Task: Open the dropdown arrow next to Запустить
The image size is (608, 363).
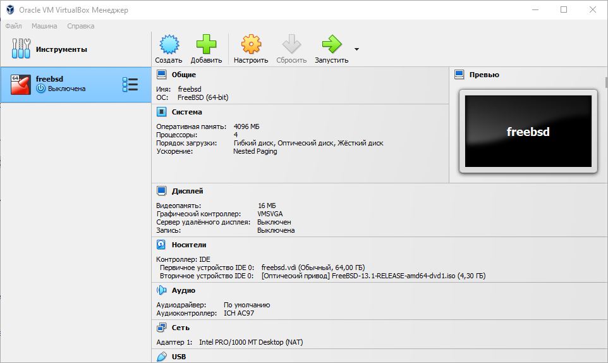Action: tap(356, 49)
